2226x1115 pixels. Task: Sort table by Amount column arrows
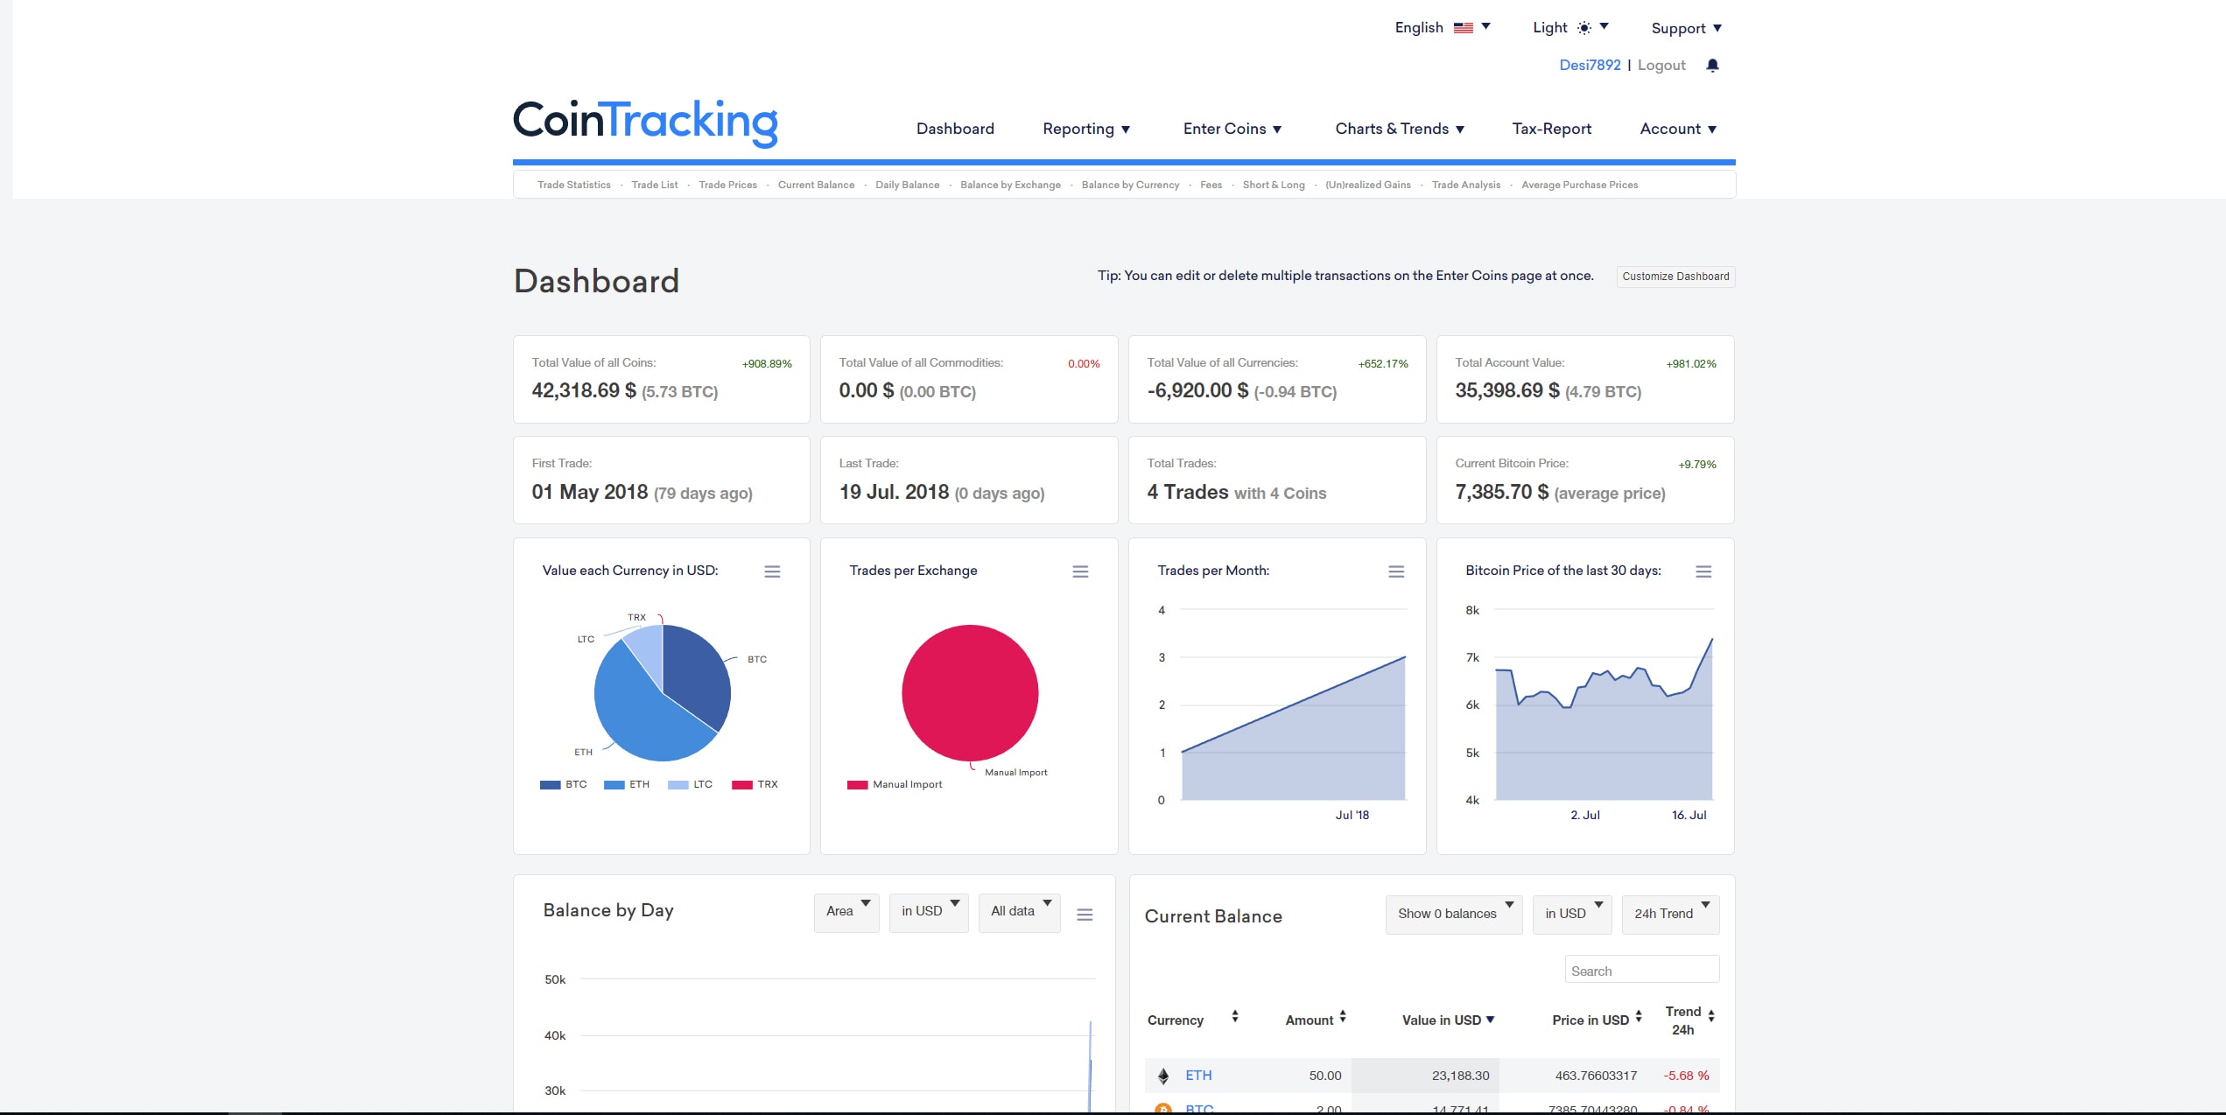click(1342, 1016)
